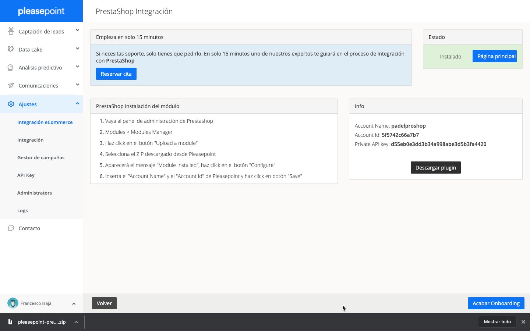Download the plugin with Descargar plugin
The height and width of the screenshot is (331, 530).
point(435,168)
